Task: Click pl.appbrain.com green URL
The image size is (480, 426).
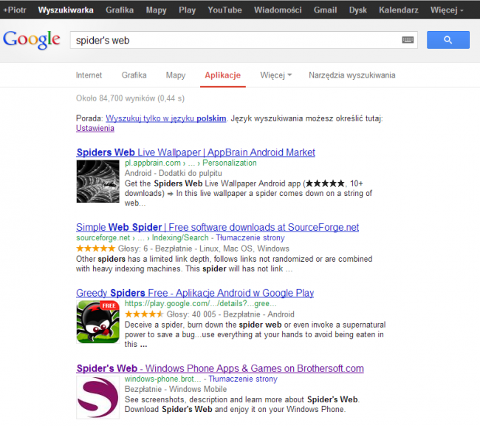Action: [152, 163]
